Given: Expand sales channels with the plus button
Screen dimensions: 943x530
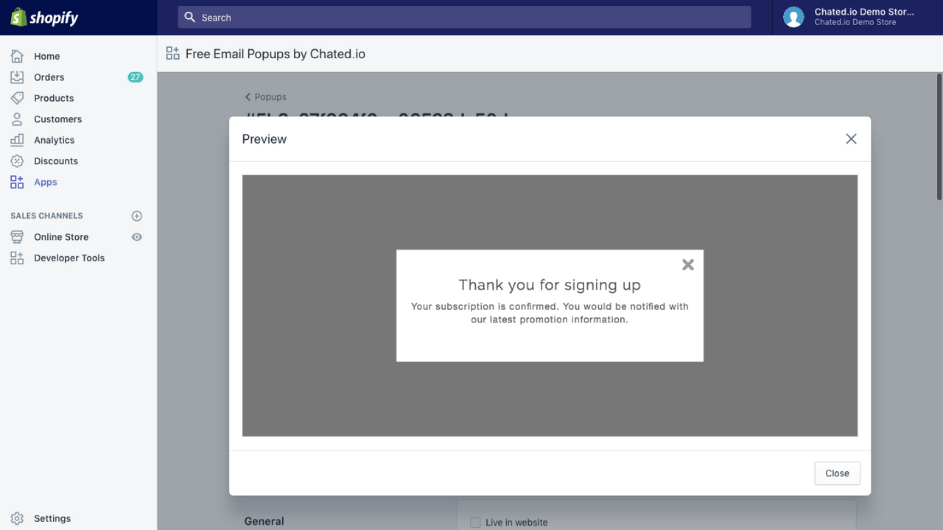Looking at the screenshot, I should click(136, 215).
